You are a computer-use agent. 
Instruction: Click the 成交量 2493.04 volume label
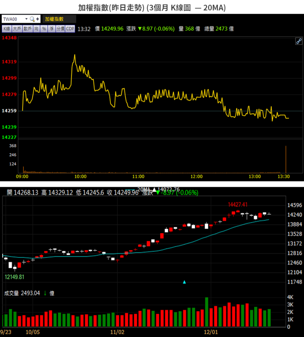(x=22, y=293)
